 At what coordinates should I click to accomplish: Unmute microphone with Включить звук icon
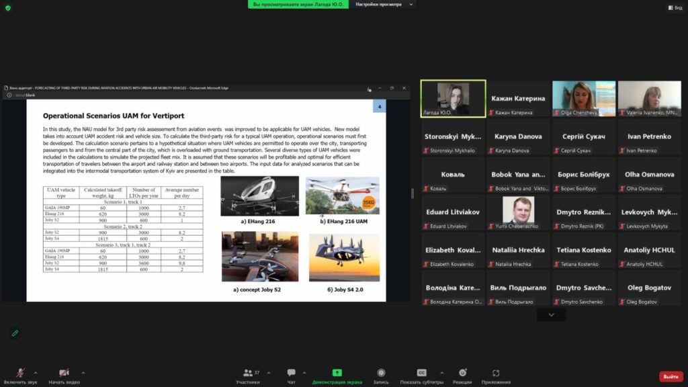point(21,373)
